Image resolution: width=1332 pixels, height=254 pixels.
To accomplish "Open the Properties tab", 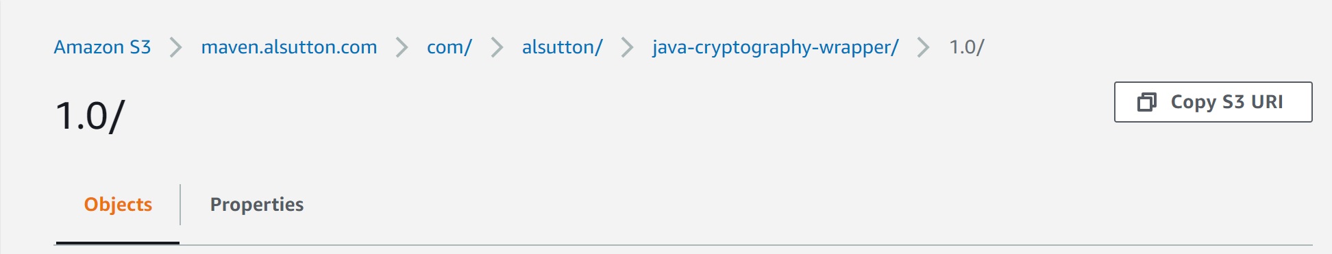I will click(257, 205).
